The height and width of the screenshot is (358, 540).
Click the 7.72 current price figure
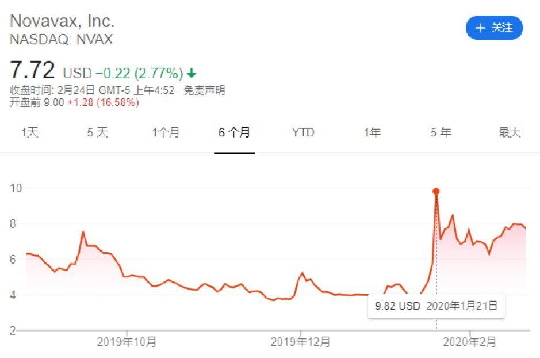pyautogui.click(x=33, y=71)
